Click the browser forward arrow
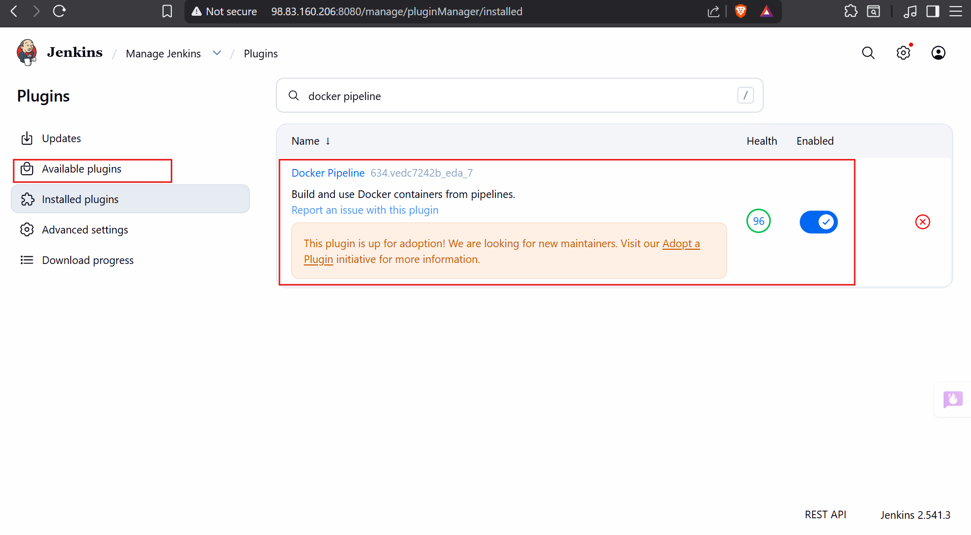The height and width of the screenshot is (535, 971). [x=36, y=11]
